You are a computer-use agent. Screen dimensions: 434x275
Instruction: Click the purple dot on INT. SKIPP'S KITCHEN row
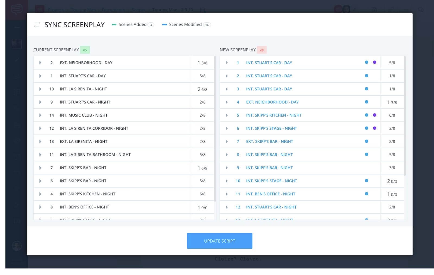pyautogui.click(x=375, y=115)
